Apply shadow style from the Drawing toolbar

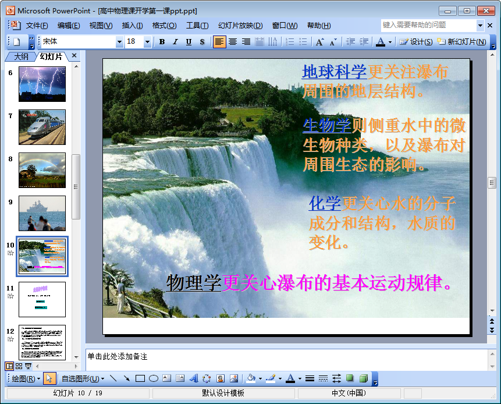(350, 377)
